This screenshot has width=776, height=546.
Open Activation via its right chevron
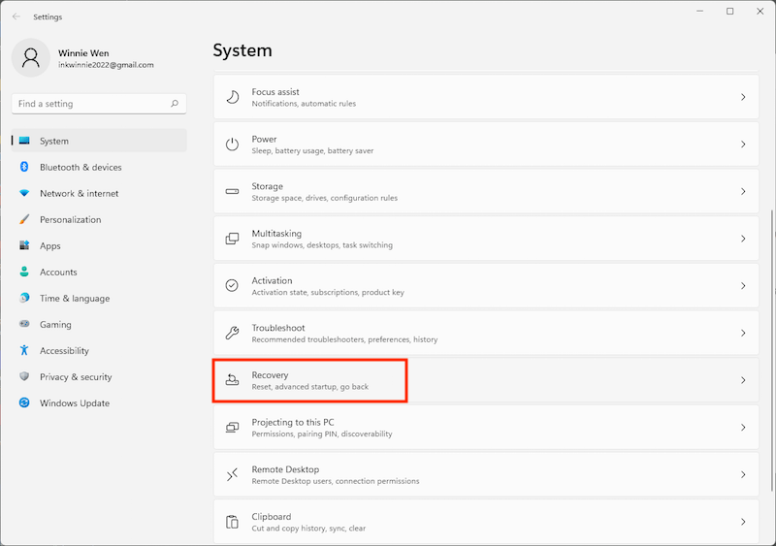(743, 286)
